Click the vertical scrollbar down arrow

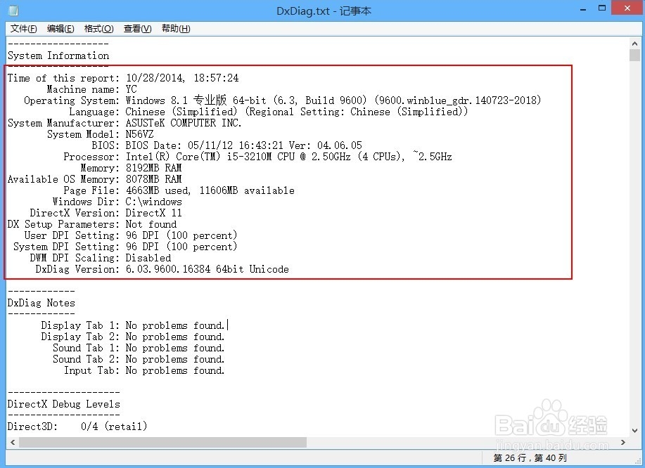pyautogui.click(x=634, y=431)
